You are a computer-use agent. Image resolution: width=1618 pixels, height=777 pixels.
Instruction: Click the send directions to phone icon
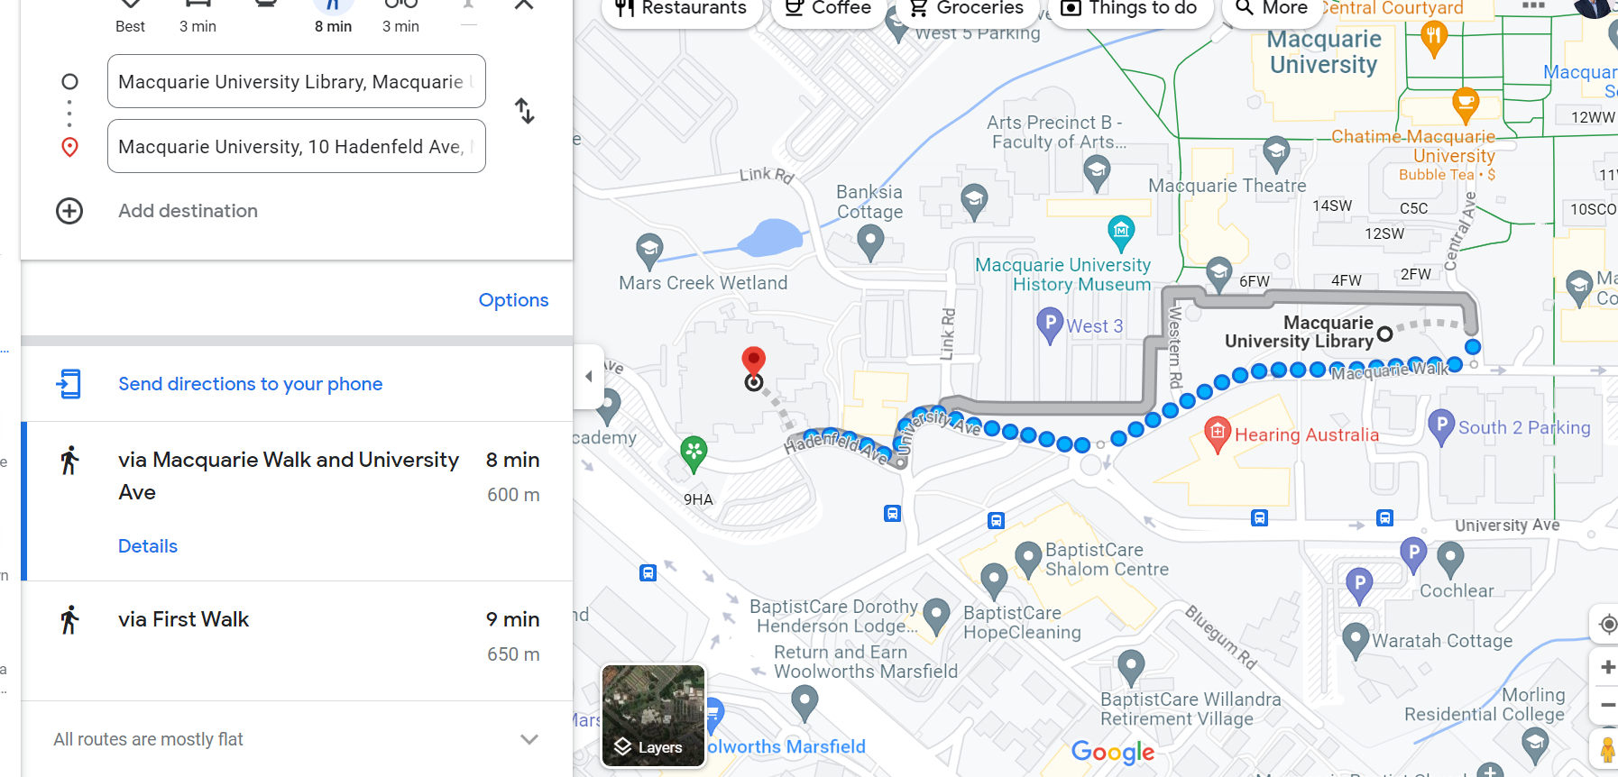(x=69, y=384)
